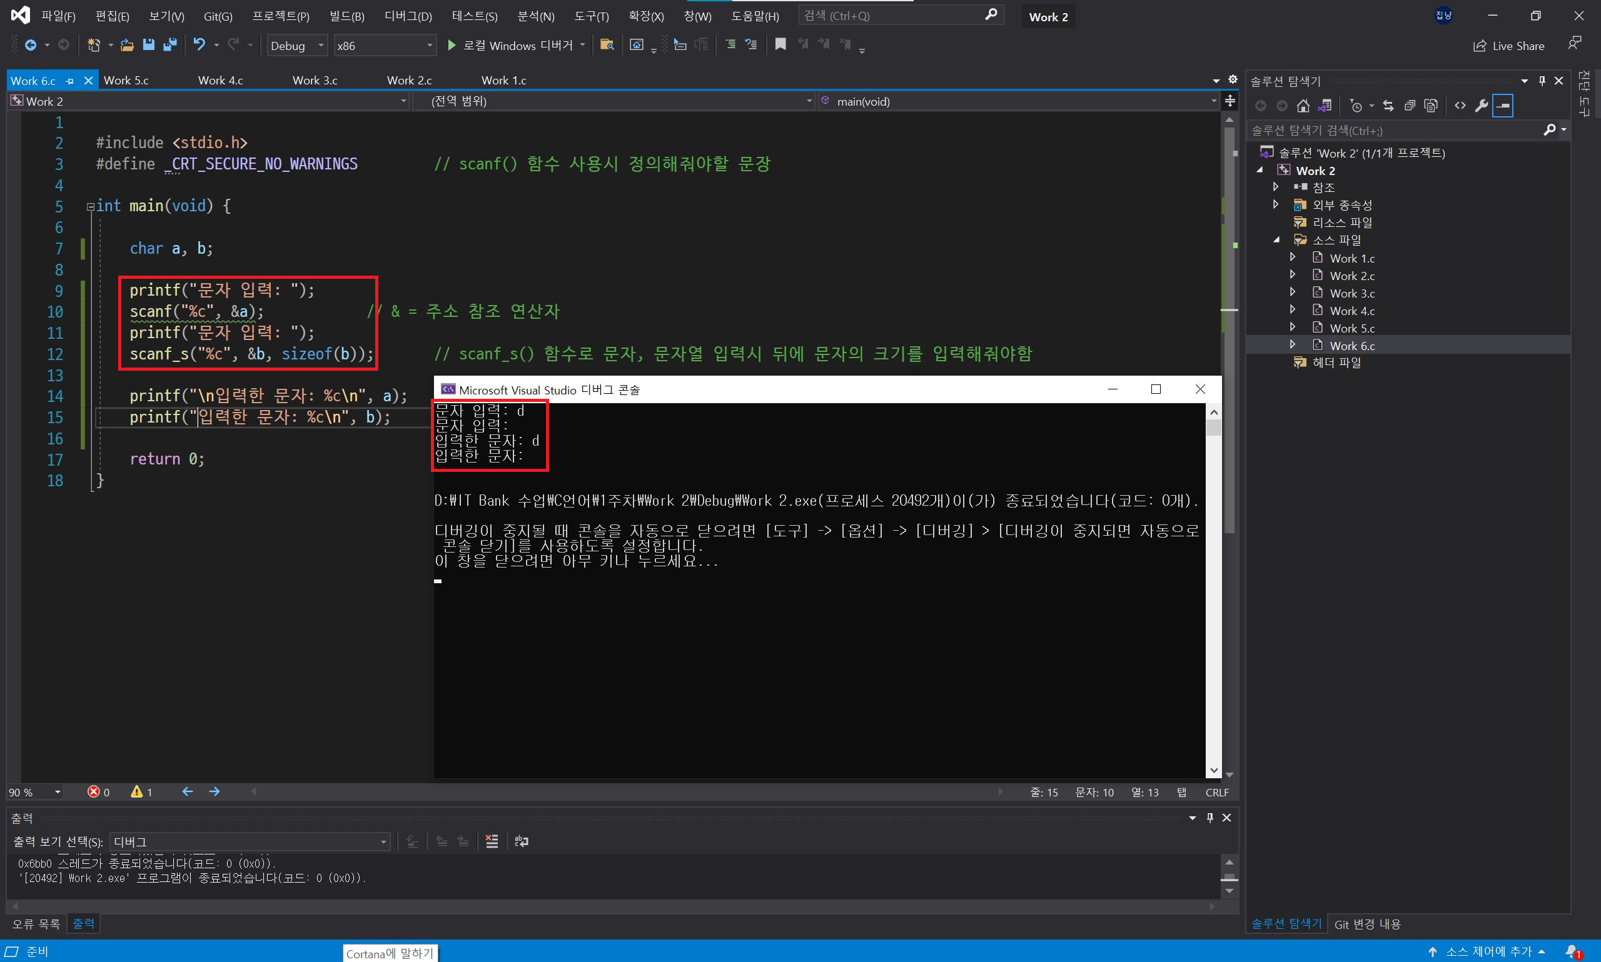Click the Open File folder icon
This screenshot has height=962, width=1601.
[127, 45]
